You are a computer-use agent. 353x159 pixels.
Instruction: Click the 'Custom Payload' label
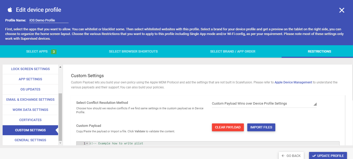pos(88,126)
